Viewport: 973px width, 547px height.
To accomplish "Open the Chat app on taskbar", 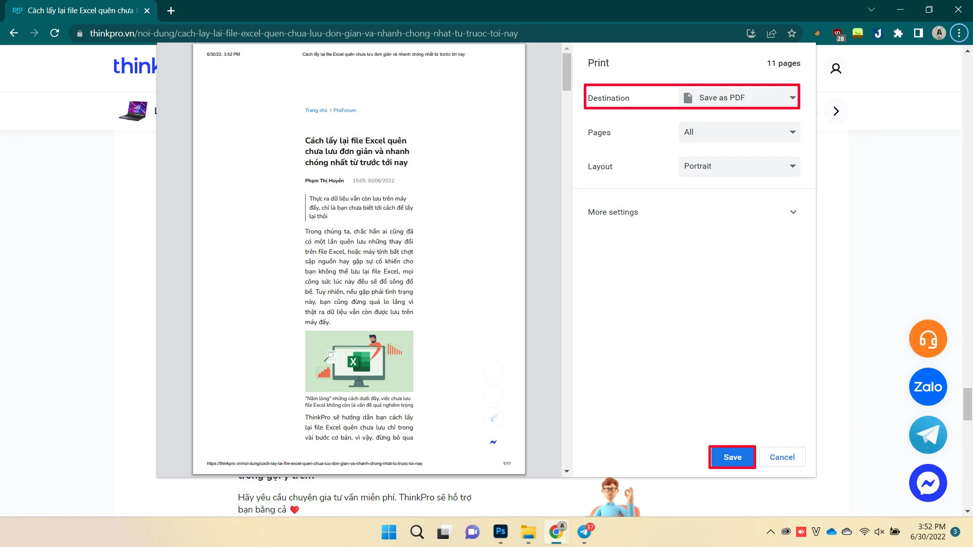I will (472, 532).
